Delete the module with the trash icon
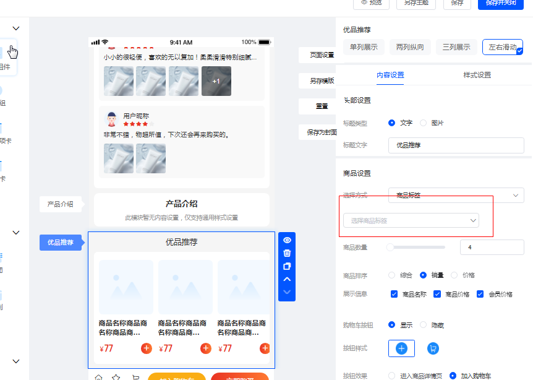Screen dimensions: 533x380 tap(287, 253)
